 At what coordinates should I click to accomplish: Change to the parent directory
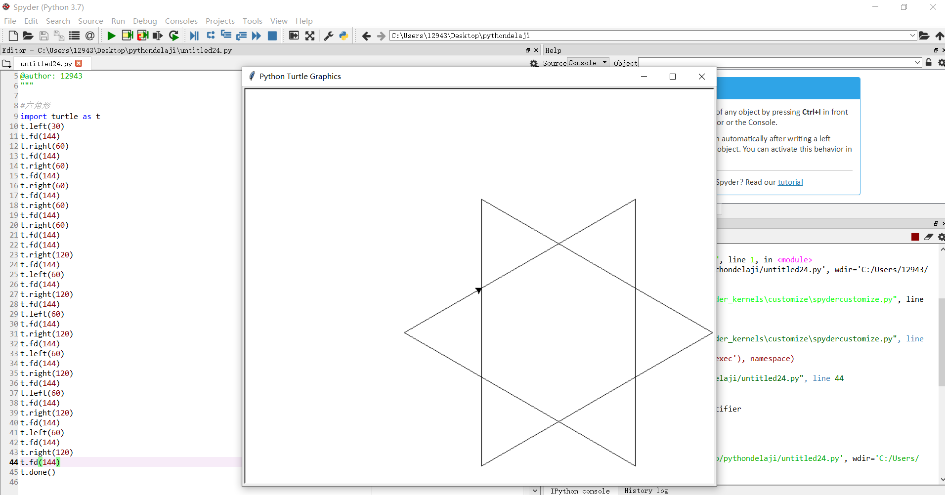(939, 36)
